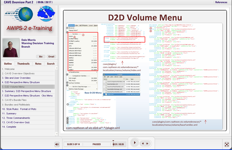Click the Base D-2D Menu label

[x=93, y=93]
